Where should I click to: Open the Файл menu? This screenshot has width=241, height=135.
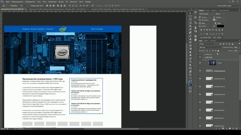click(x=8, y=1)
